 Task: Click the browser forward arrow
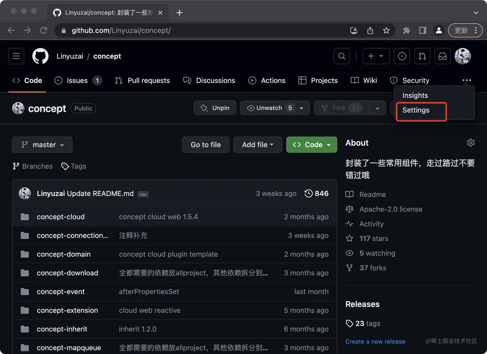pos(27,30)
